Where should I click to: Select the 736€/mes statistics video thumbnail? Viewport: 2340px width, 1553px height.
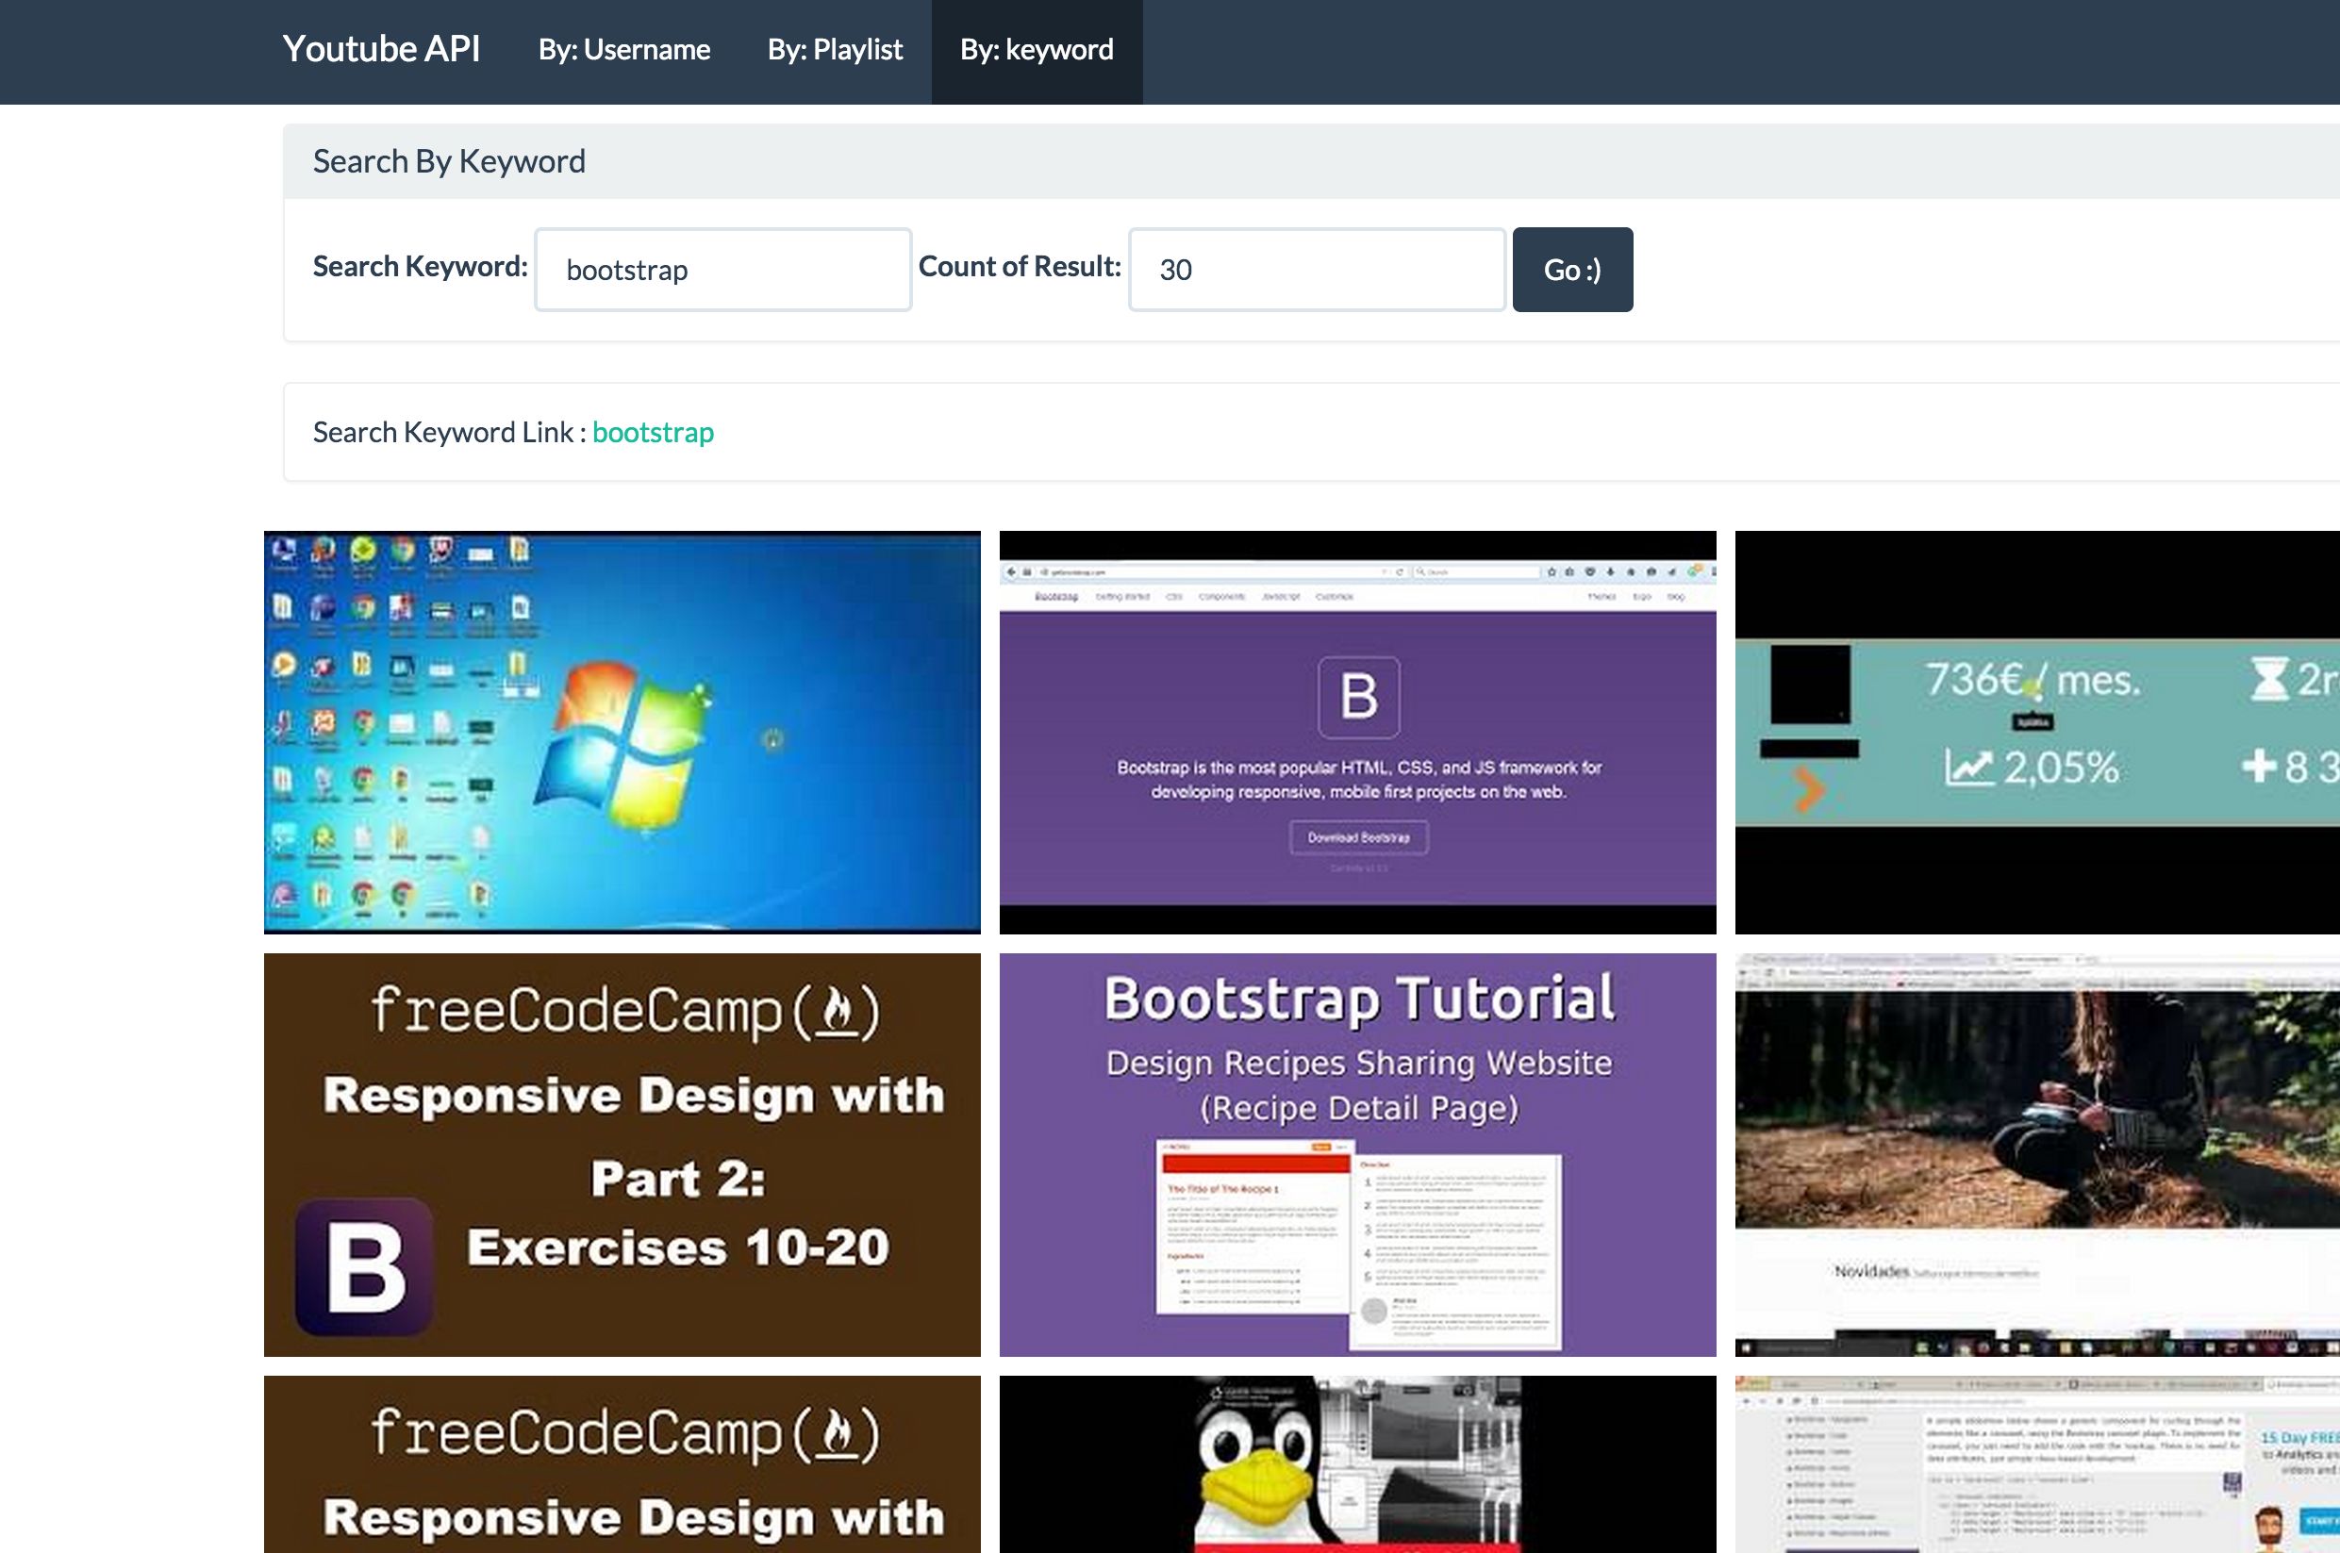(2036, 733)
